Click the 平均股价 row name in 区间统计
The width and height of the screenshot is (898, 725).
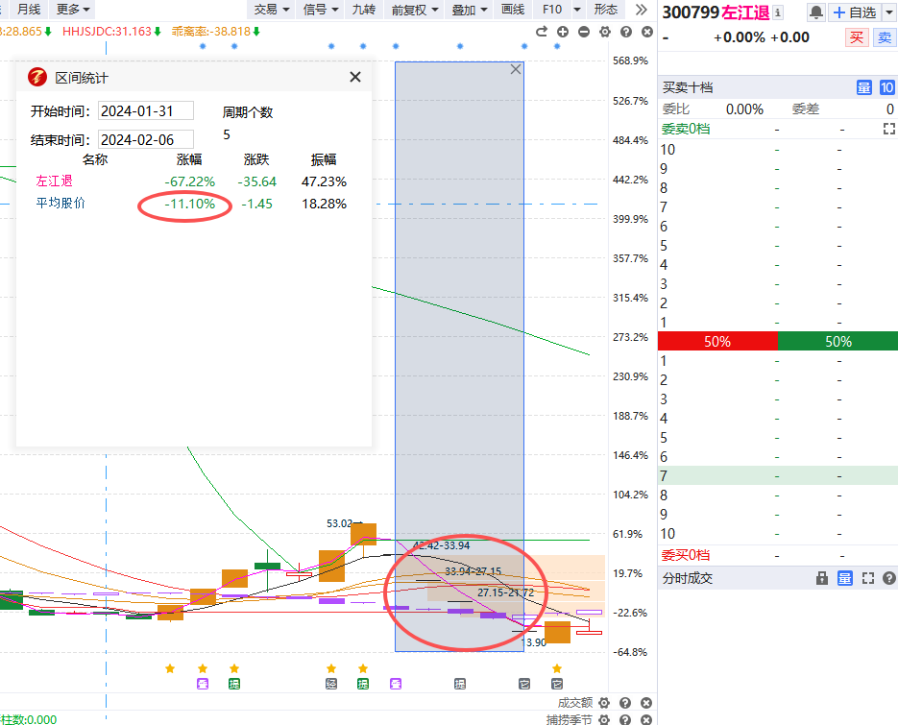point(61,203)
